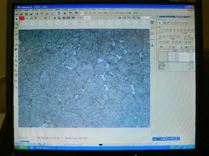Click the highlighted window icon in top toolbar
The image size is (209, 156).
pyautogui.click(x=59, y=13)
